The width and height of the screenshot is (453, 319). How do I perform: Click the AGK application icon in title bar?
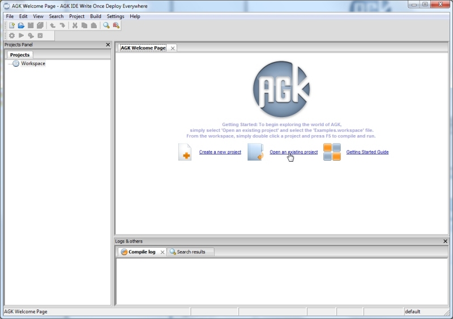click(6, 6)
